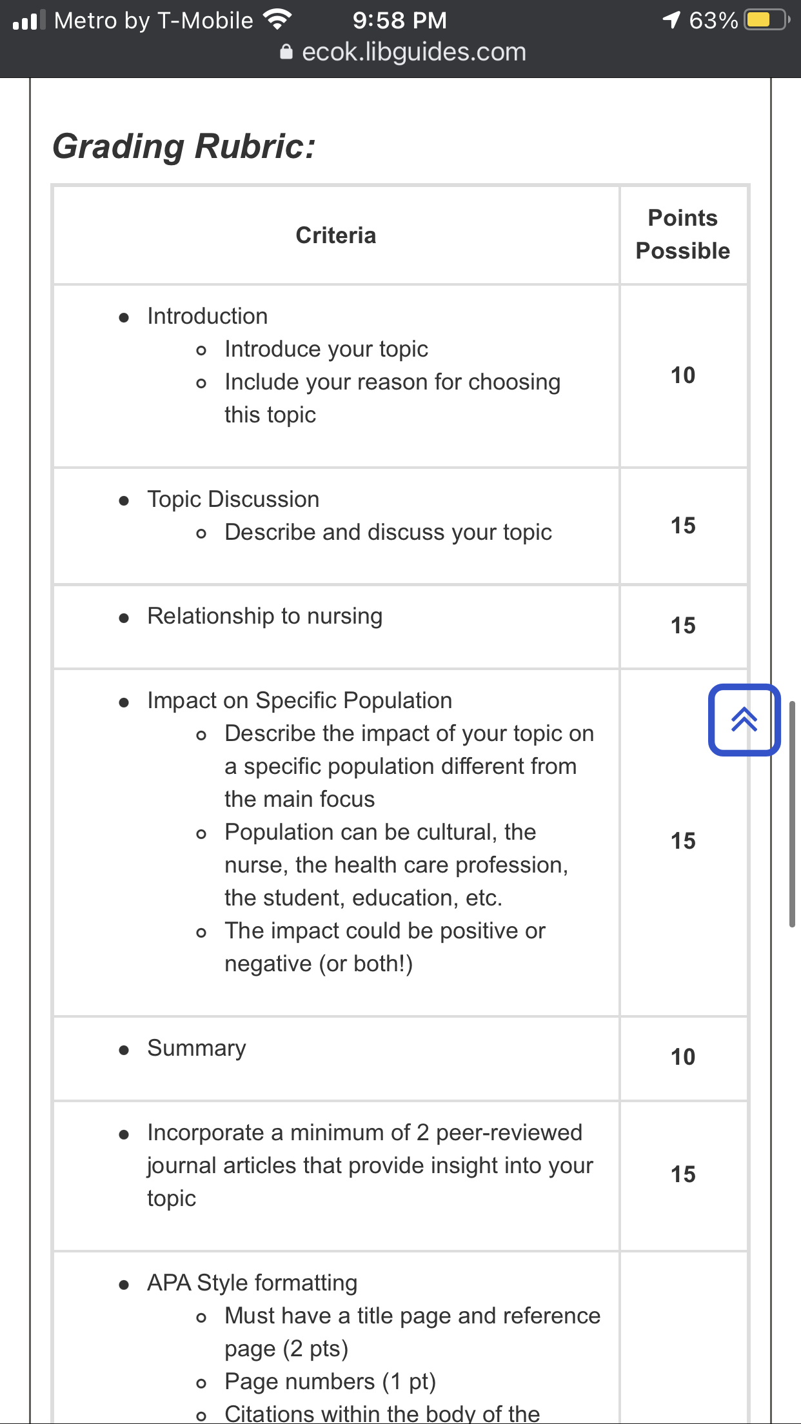
Task: Tap the Introduction bullet item
Action: click(x=207, y=316)
